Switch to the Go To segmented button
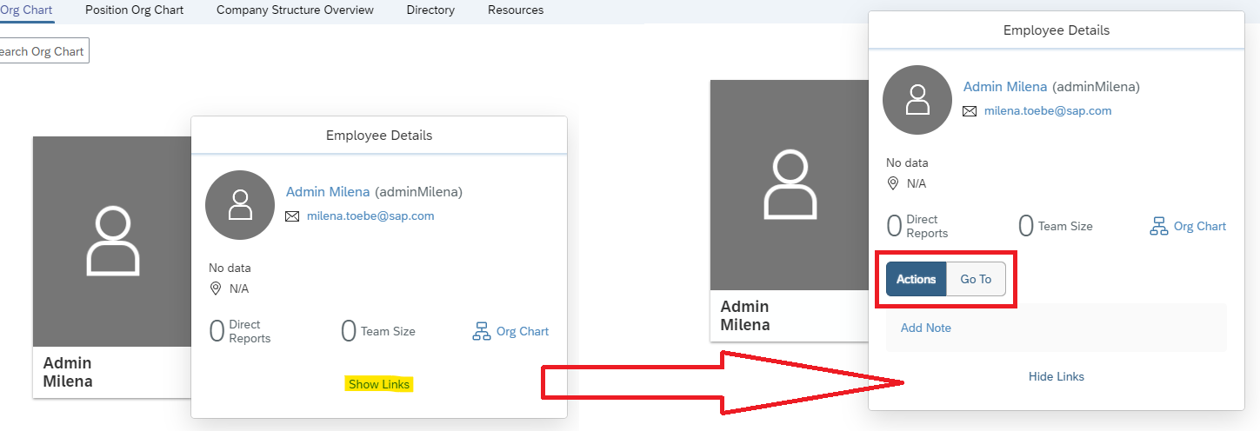 976,279
